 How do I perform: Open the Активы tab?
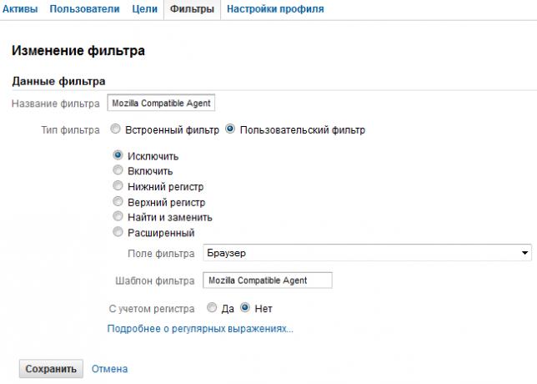(x=23, y=9)
